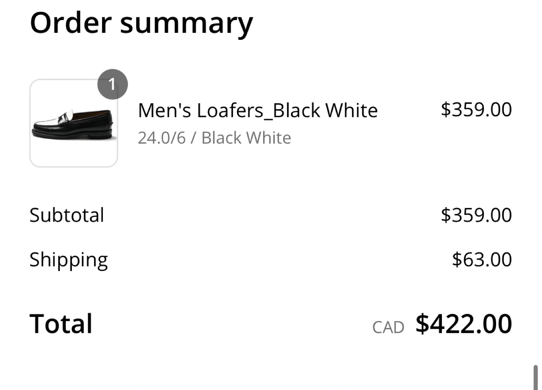Viewport: 542px width, 390px height.
Task: Click the $359.00 item price
Action: 476,110
